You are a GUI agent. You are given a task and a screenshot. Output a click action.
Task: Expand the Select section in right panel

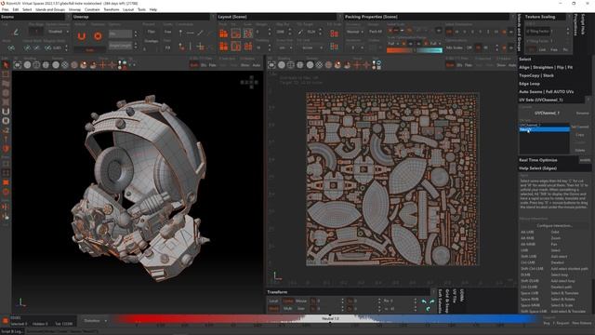point(525,60)
